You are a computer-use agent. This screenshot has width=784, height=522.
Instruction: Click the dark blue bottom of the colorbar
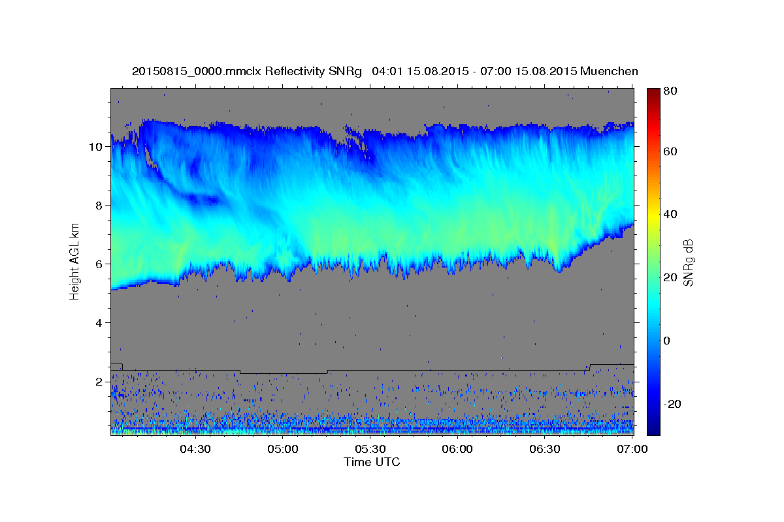click(x=653, y=429)
